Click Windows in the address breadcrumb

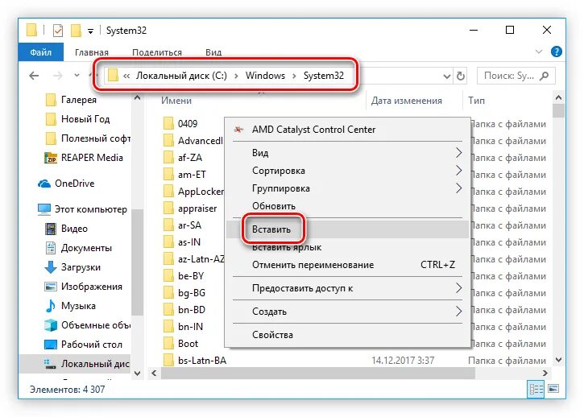pyautogui.click(x=265, y=76)
